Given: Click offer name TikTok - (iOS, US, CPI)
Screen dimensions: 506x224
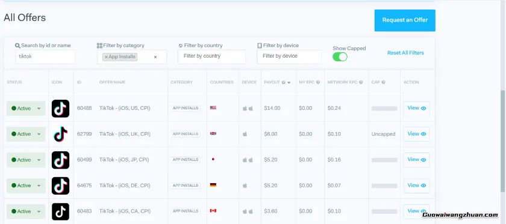Looking at the screenshot, I should point(125,109).
